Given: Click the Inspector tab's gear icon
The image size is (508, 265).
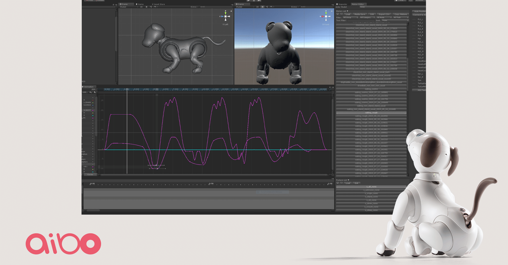Looking at the screenshot, I should [337, 4].
